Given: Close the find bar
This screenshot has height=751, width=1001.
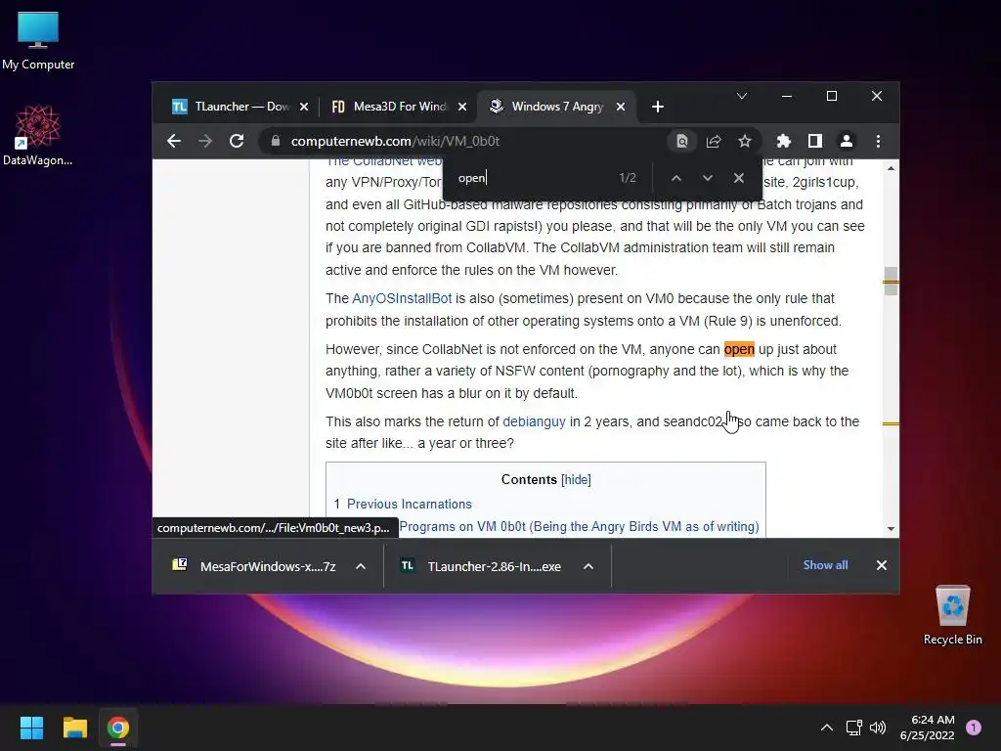Looking at the screenshot, I should pyautogui.click(x=739, y=178).
